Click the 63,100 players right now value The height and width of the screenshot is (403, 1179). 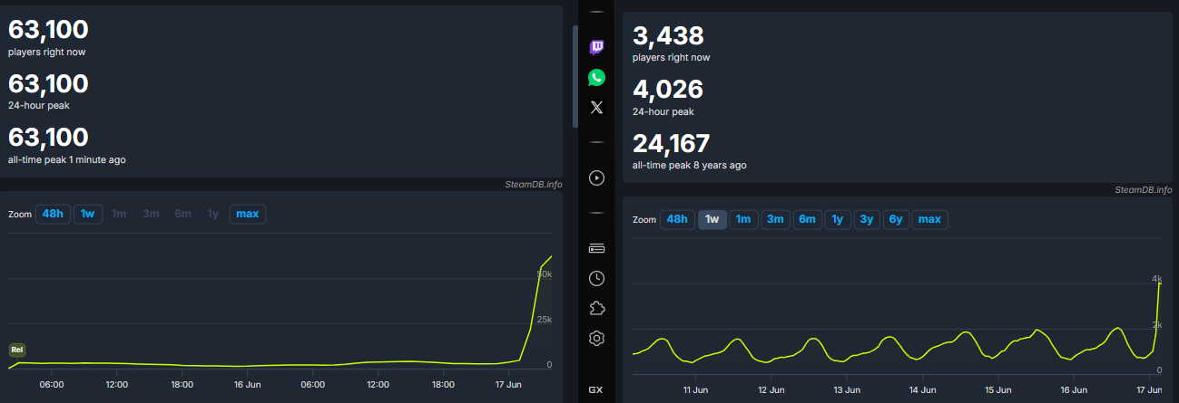point(48,30)
